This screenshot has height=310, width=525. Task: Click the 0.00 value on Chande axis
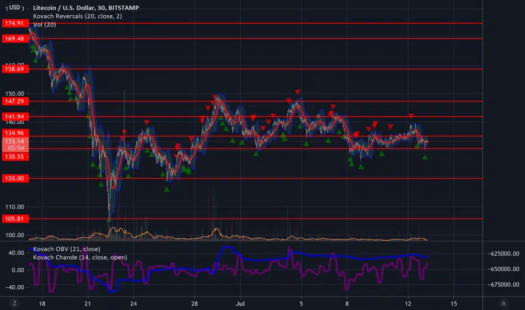click(18, 270)
